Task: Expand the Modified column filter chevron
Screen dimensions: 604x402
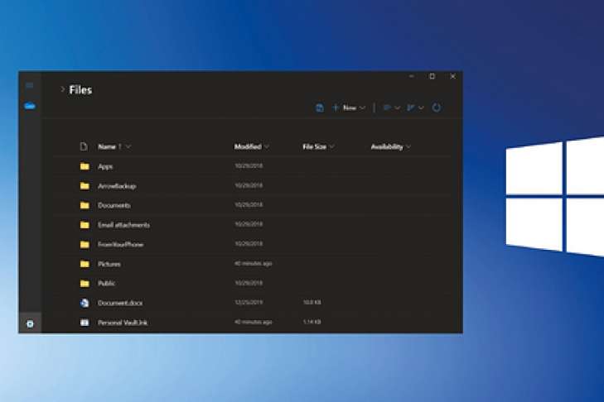Action: pos(267,146)
